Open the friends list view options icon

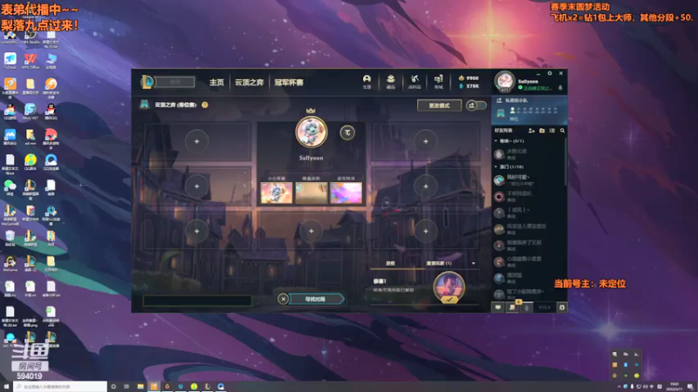tap(552, 131)
